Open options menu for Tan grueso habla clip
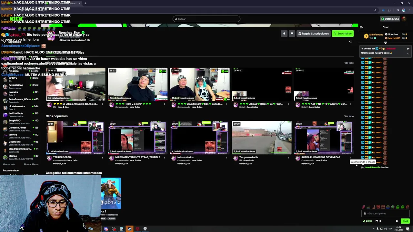Viewport: 413px width, 232px height. [x=289, y=158]
